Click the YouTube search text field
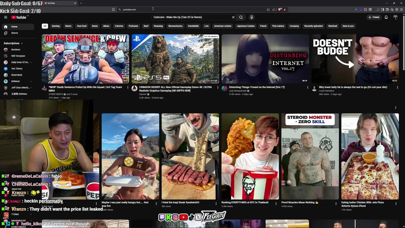Image resolution: width=405 pixels, height=228 pixels. pos(191,17)
